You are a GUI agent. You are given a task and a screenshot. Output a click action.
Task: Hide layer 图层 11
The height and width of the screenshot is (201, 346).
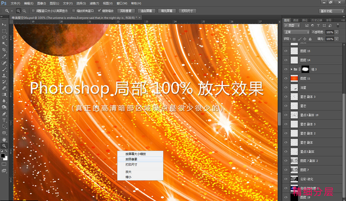286,78
